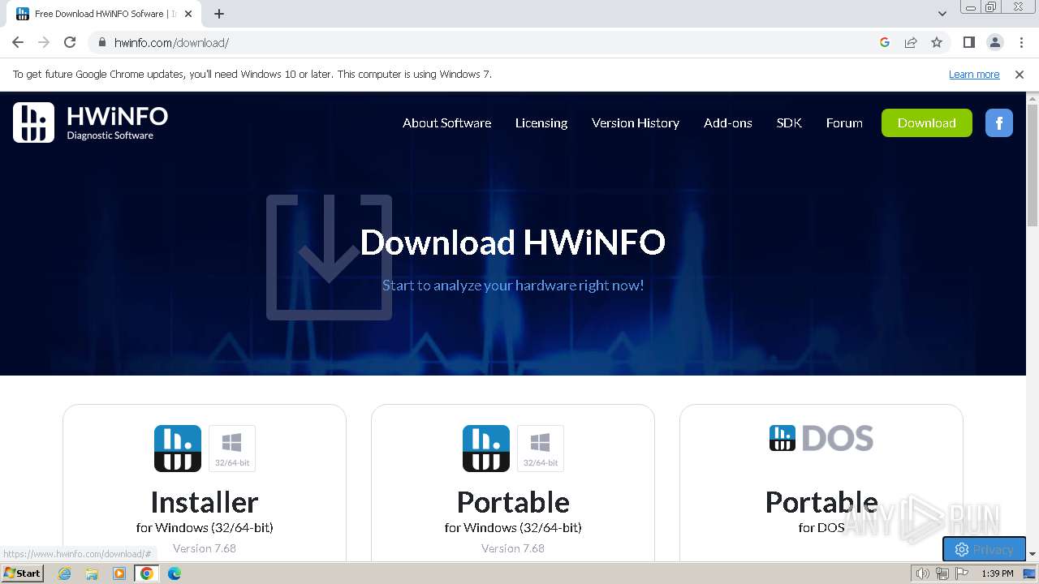Open Microsoft Edge from taskbar
The width and height of the screenshot is (1039, 584).
click(x=175, y=573)
